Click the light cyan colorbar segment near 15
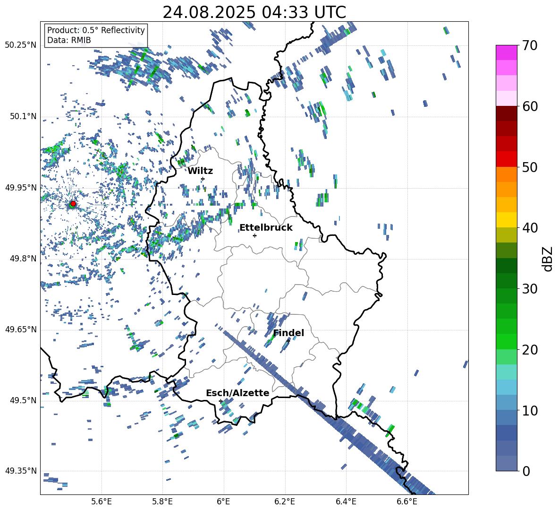 pyautogui.click(x=506, y=372)
